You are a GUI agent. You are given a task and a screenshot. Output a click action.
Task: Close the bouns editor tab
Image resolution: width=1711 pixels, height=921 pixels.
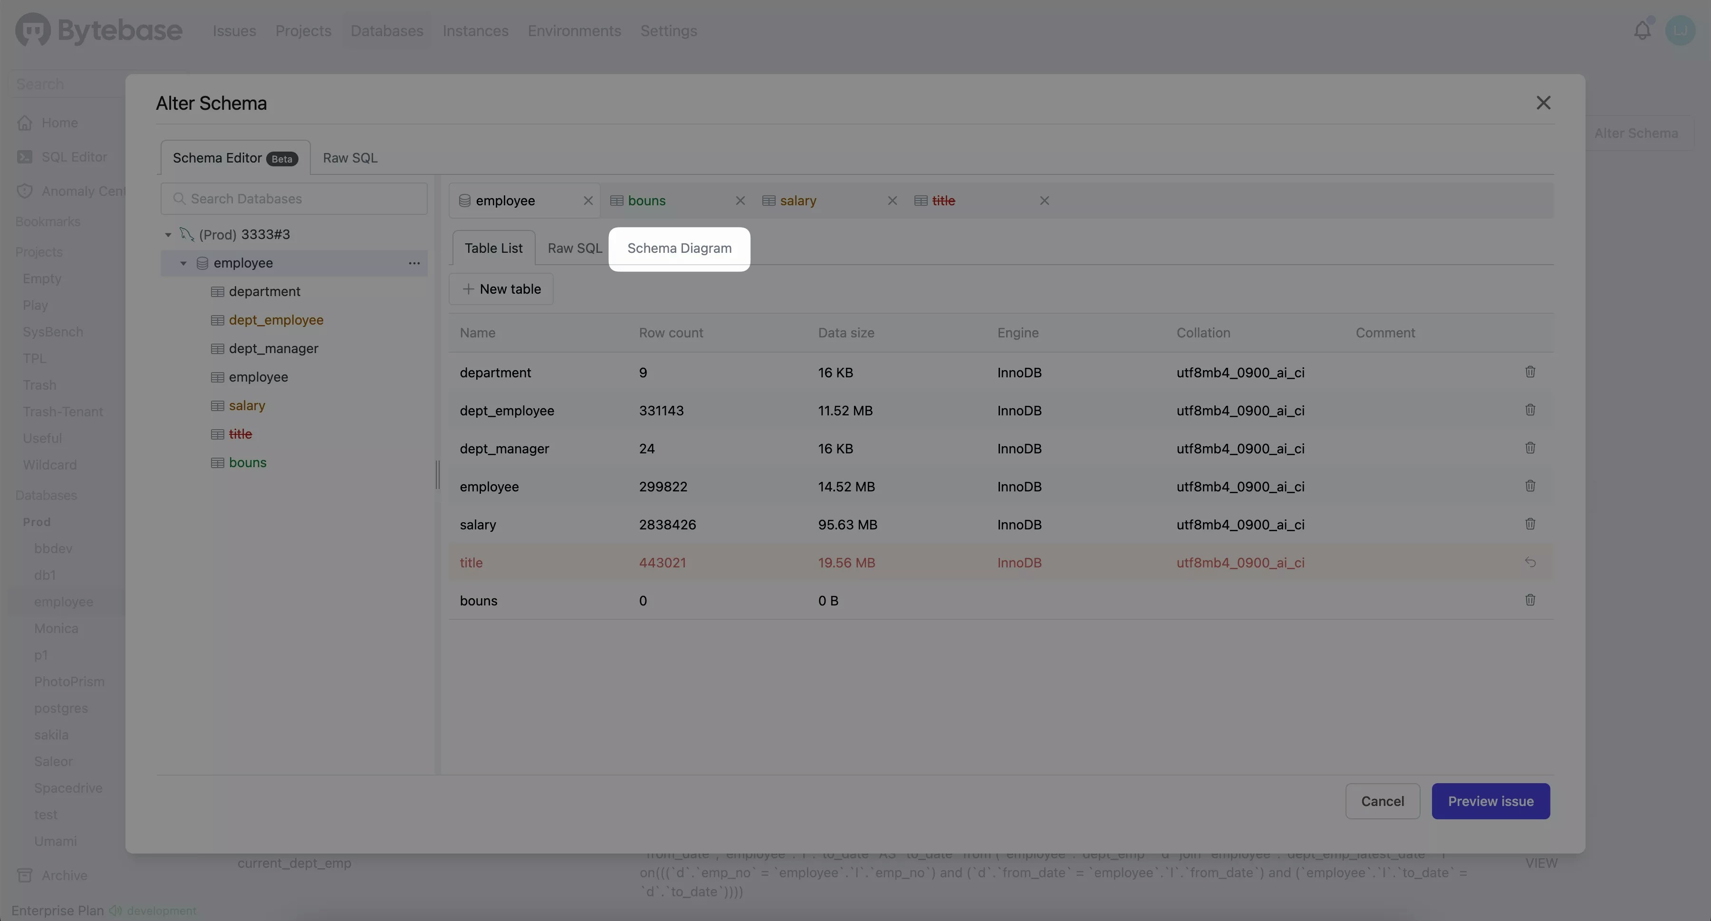739,201
